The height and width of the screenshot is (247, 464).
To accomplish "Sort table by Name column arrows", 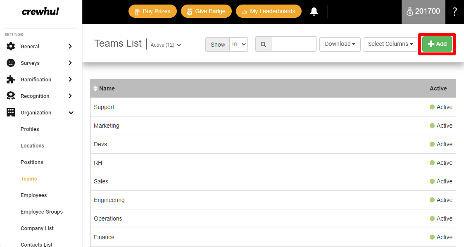I will coord(96,88).
